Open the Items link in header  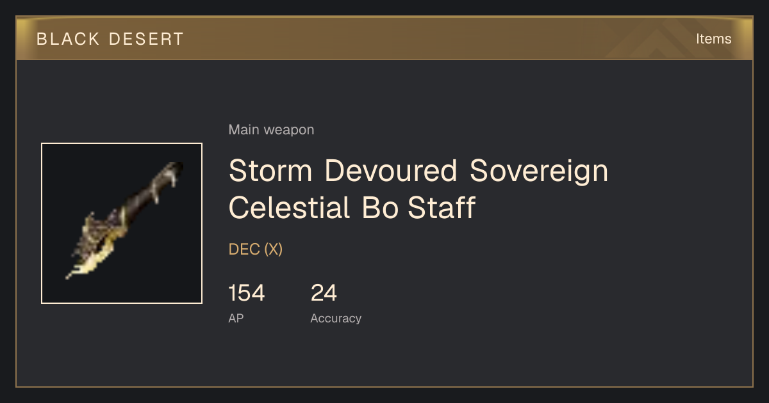(713, 39)
